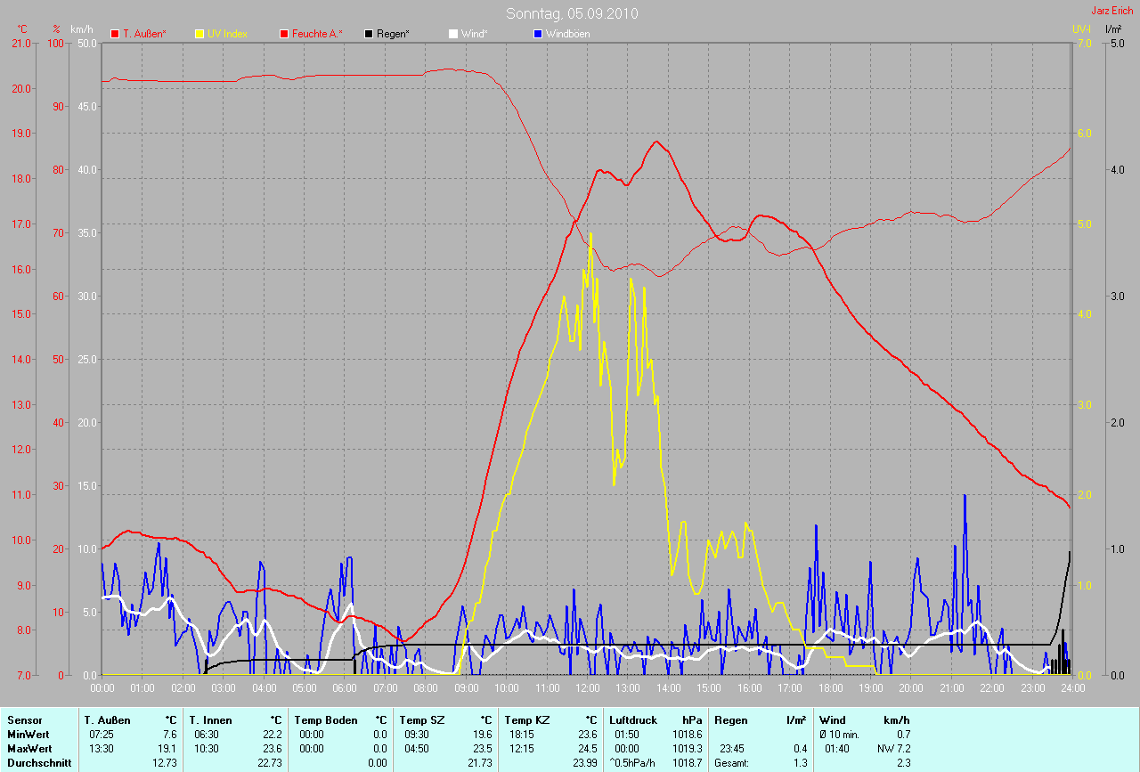Click the 'Temp SZ' table column header
The height and width of the screenshot is (772, 1140).
(x=421, y=720)
